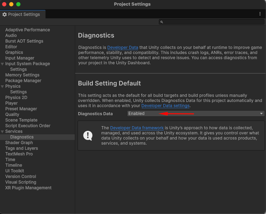Collapse the Physics tree section
Image resolution: width=266 pixels, height=214 pixels.
point(2,86)
